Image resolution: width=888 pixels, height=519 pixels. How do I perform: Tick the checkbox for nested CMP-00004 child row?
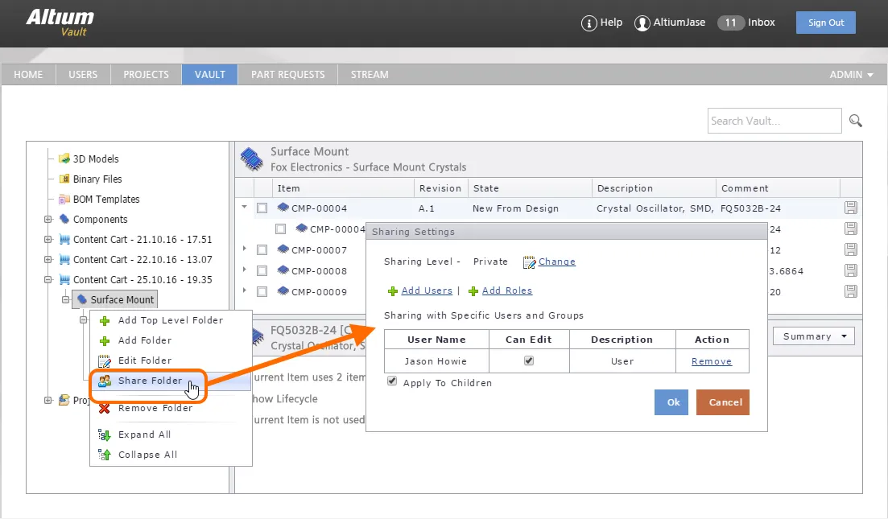pyautogui.click(x=280, y=229)
